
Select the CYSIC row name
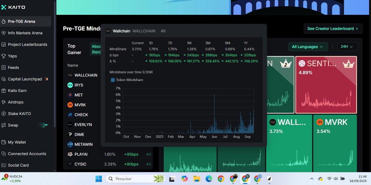coord(80,164)
